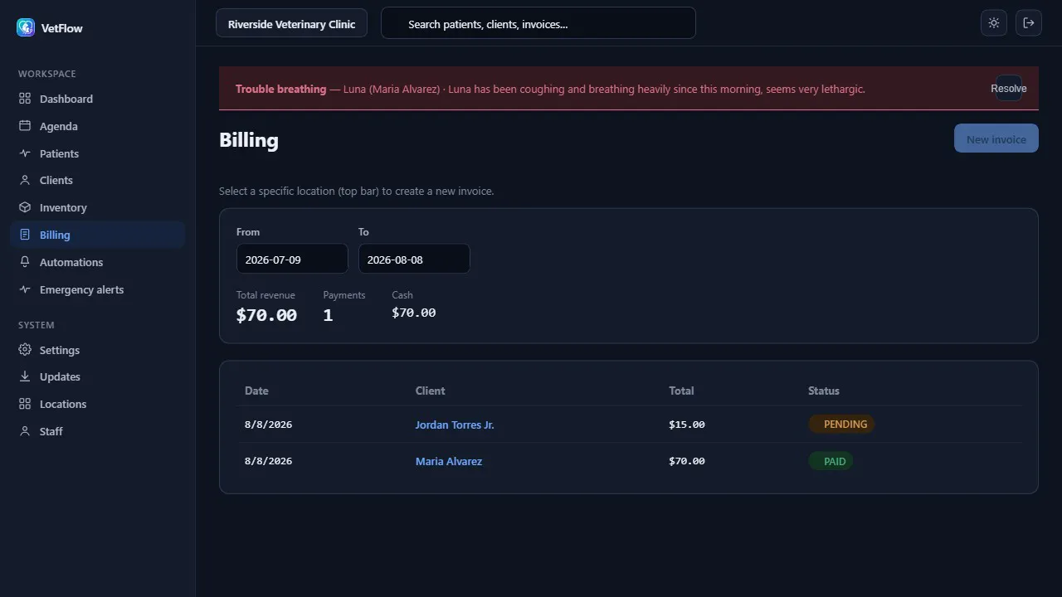Click the PAID status badge
1062x597 pixels.
[831, 461]
